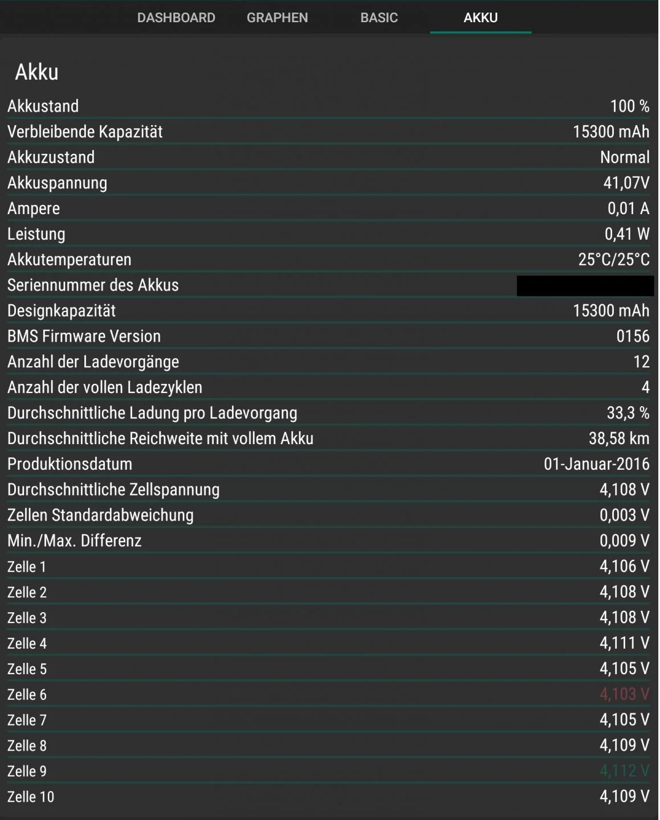Click the redacted Seriennummer des Akkus value

[585, 286]
